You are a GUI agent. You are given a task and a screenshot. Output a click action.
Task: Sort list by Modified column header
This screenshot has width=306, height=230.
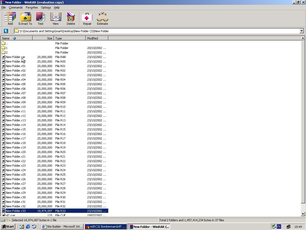pos(97,38)
